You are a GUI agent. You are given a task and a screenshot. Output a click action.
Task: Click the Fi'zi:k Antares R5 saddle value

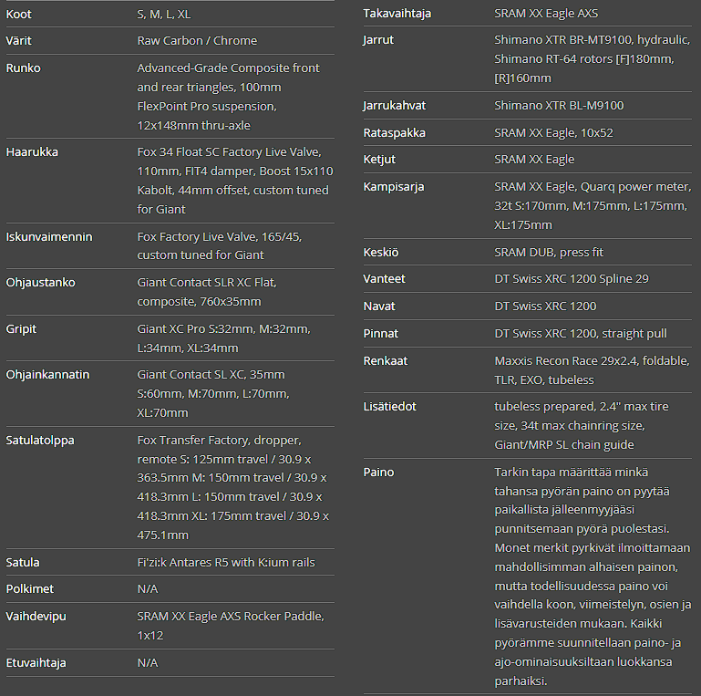tap(225, 563)
